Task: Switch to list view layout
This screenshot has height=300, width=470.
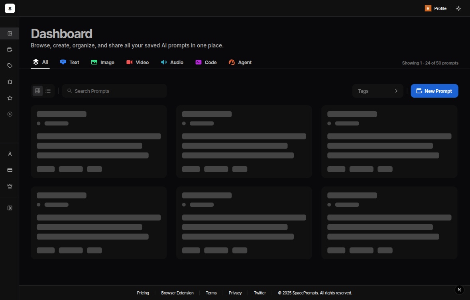Action: (48, 91)
